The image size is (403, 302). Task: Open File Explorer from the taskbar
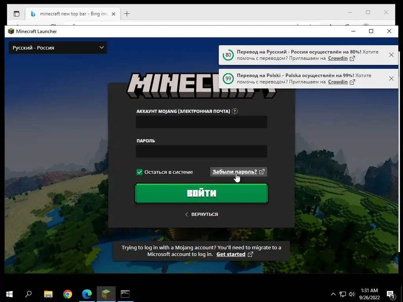48,294
